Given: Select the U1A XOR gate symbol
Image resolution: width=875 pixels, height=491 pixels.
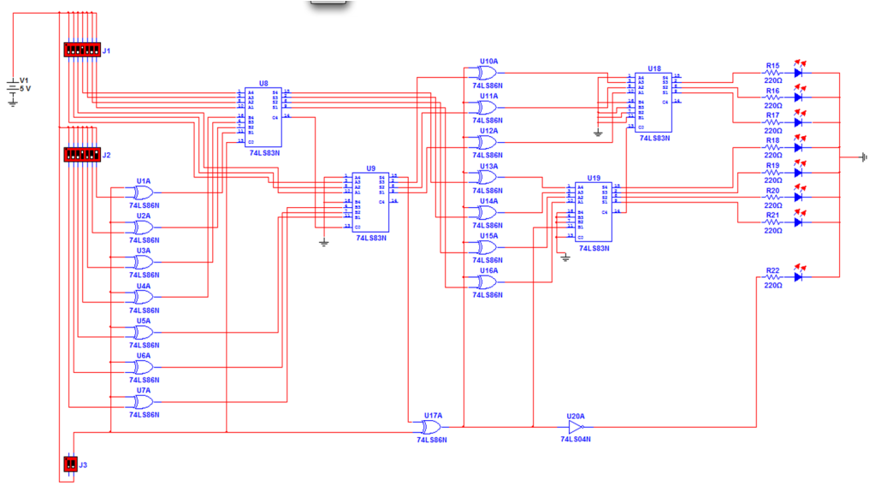Looking at the screenshot, I should pos(142,193).
